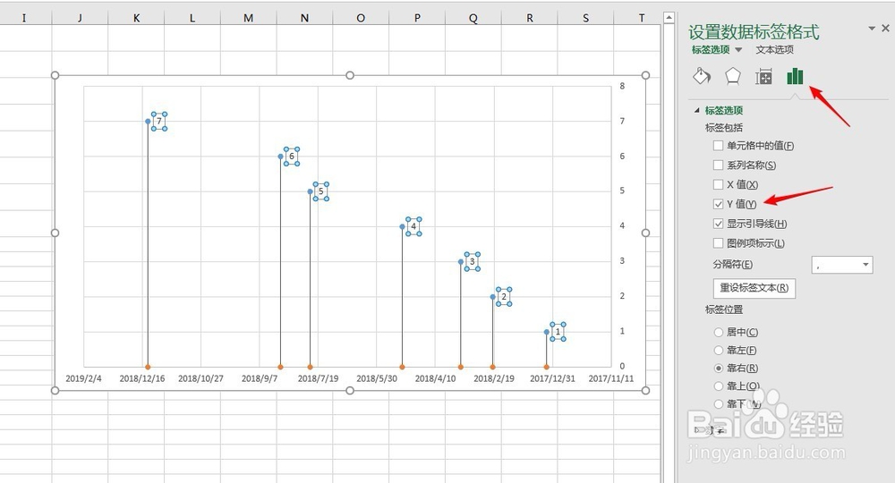Click the vertical scrollbar up arrow

[669, 18]
